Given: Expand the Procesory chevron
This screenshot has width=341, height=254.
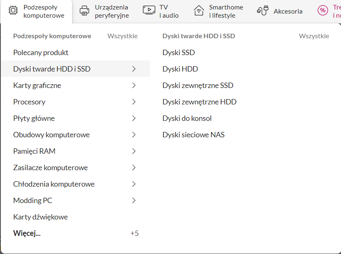Looking at the screenshot, I should pyautogui.click(x=133, y=102).
